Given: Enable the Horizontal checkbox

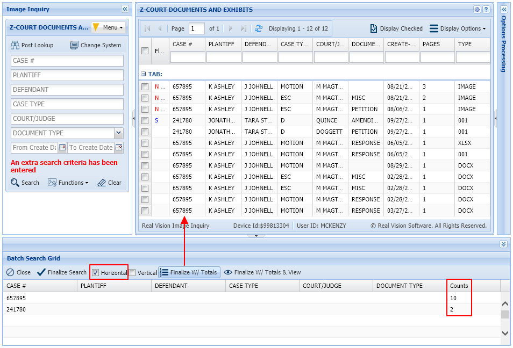Looking at the screenshot, I should click(x=95, y=272).
